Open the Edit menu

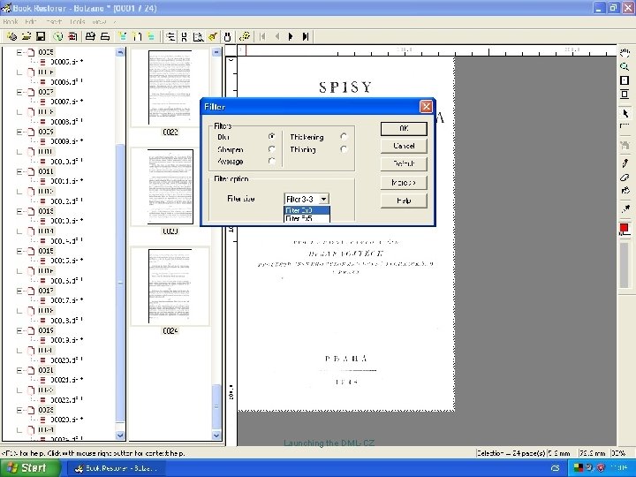(x=30, y=22)
